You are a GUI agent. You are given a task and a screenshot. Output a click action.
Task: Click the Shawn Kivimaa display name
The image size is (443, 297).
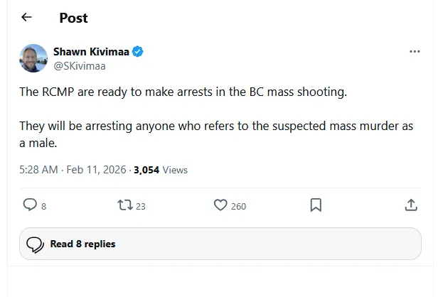tap(92, 52)
